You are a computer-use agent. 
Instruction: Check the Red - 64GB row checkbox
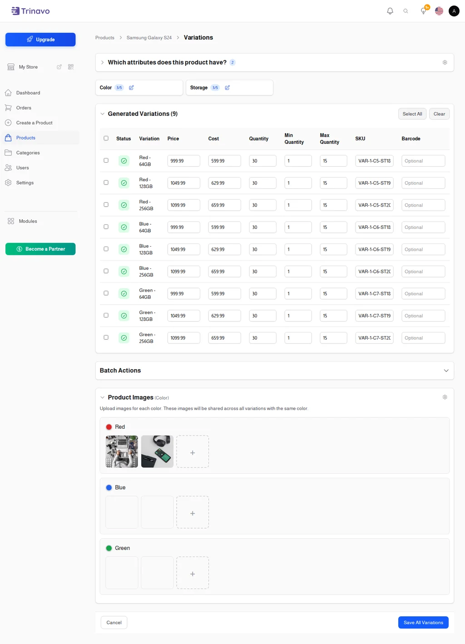[x=106, y=160]
